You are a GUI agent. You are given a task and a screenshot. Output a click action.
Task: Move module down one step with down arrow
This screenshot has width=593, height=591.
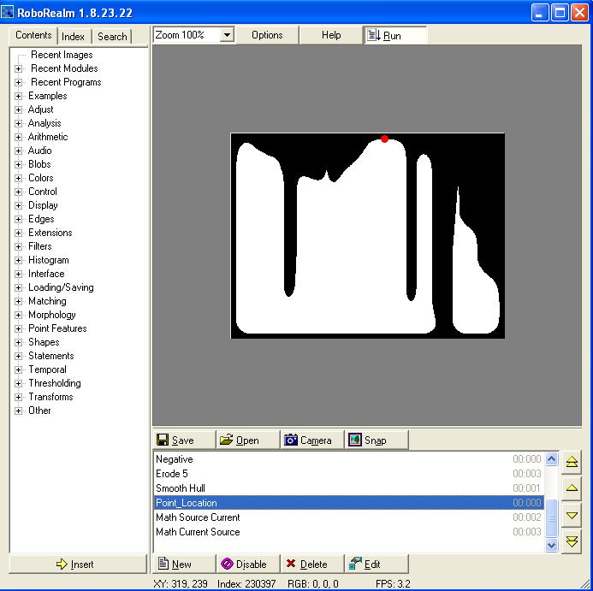click(x=572, y=515)
